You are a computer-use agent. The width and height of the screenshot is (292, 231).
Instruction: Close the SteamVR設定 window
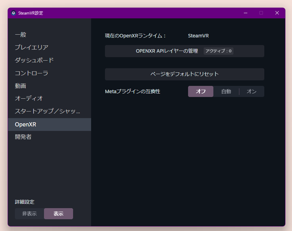pyautogui.click(x=277, y=13)
